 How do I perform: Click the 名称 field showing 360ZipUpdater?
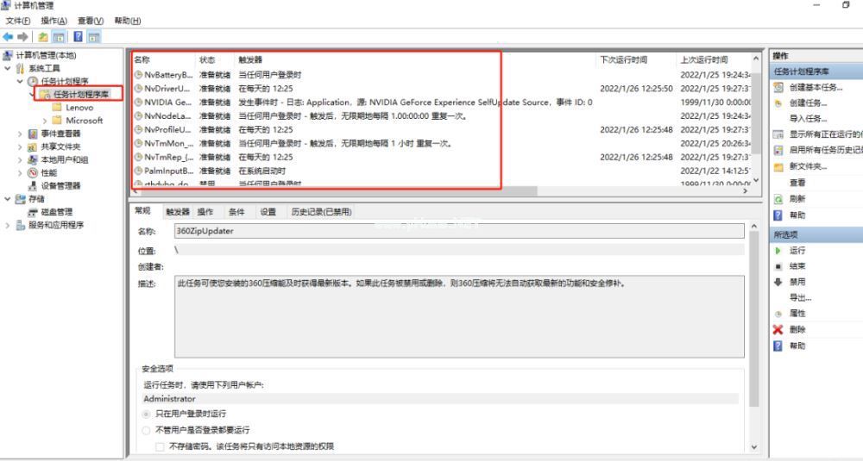pyautogui.click(x=460, y=231)
